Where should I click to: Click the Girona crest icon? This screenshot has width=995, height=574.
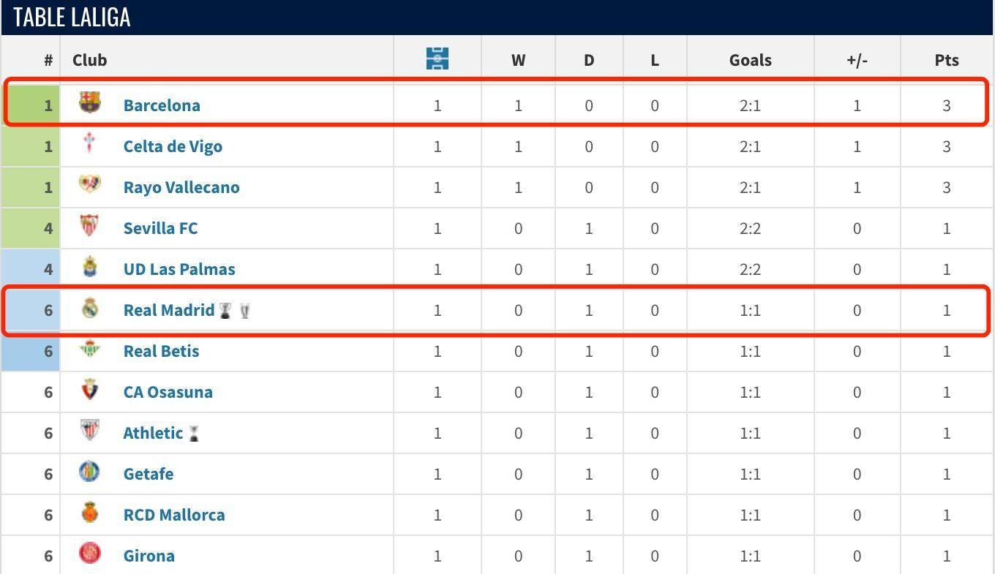89,554
